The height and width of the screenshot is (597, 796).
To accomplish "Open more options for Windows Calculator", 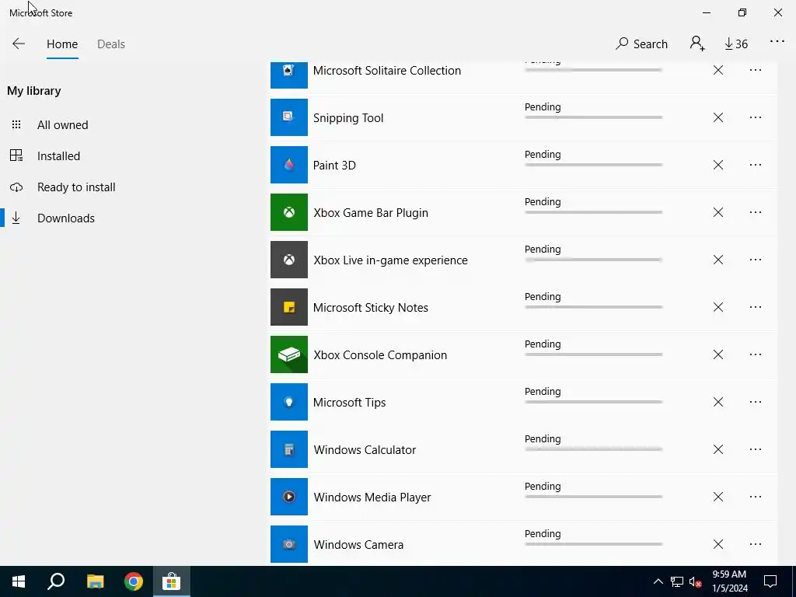I will [756, 449].
